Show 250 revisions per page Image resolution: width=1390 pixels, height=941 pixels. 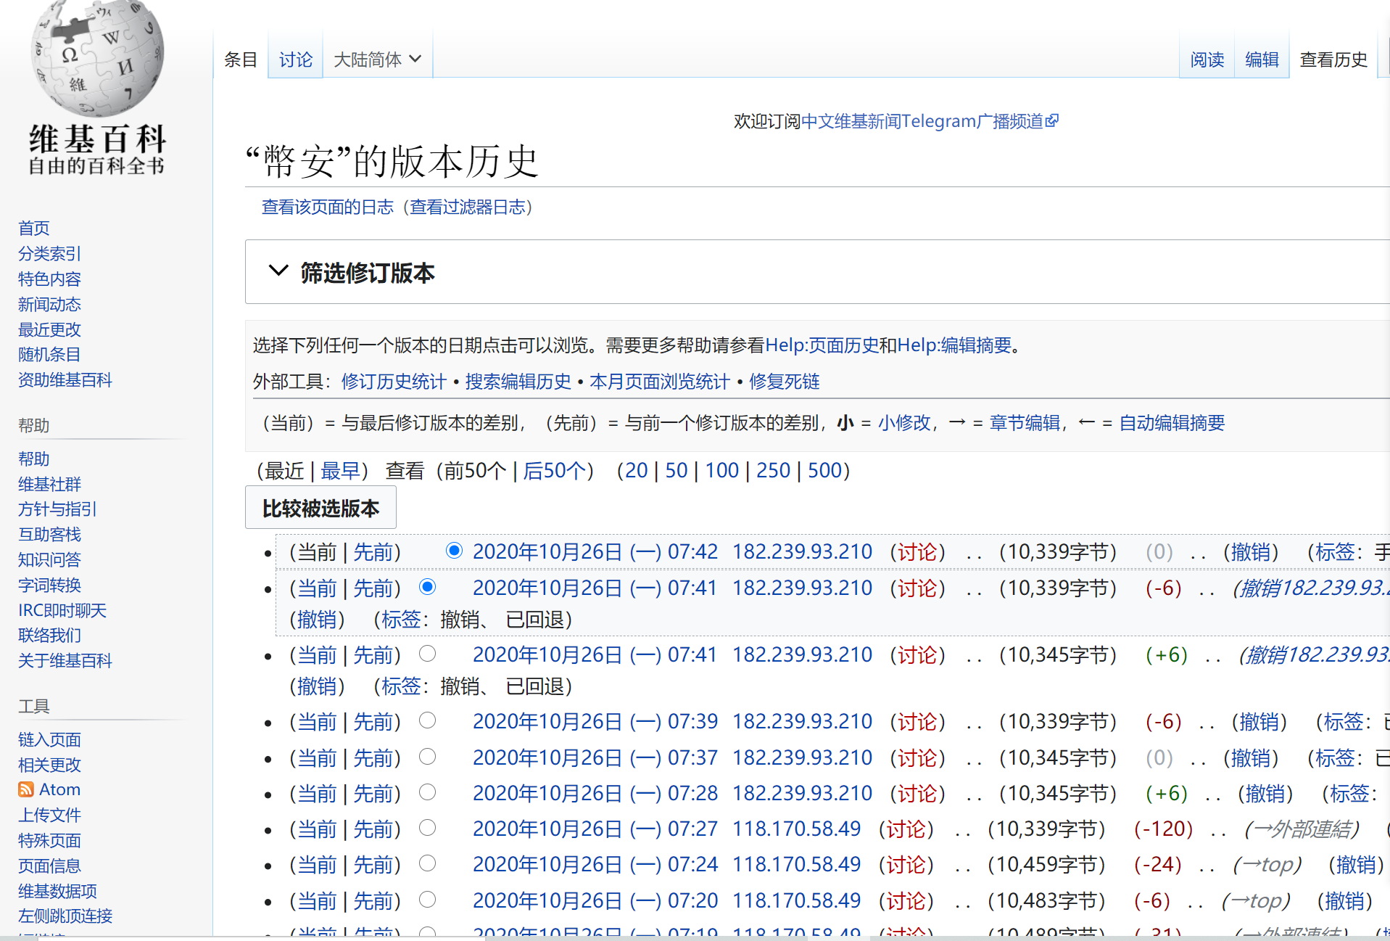(x=773, y=470)
